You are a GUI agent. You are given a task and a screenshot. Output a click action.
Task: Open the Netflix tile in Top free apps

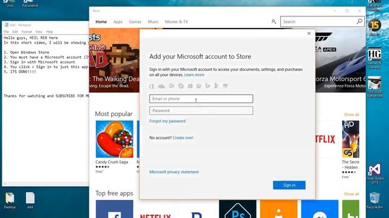(x=156, y=209)
